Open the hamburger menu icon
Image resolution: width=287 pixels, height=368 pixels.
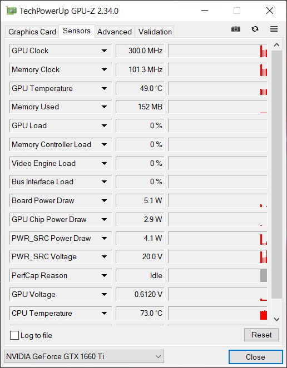(274, 29)
